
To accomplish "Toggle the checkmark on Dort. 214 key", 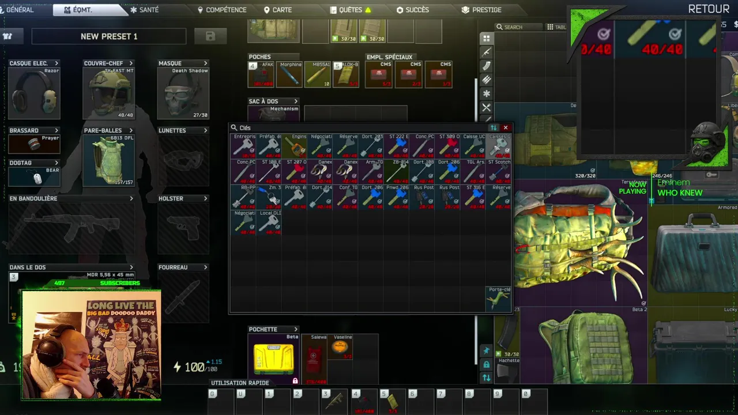I will pyautogui.click(x=329, y=202).
